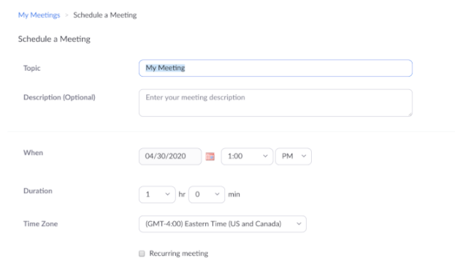Click the Description (Optional) label
Viewport: 455px width, 277px height.
coord(59,97)
